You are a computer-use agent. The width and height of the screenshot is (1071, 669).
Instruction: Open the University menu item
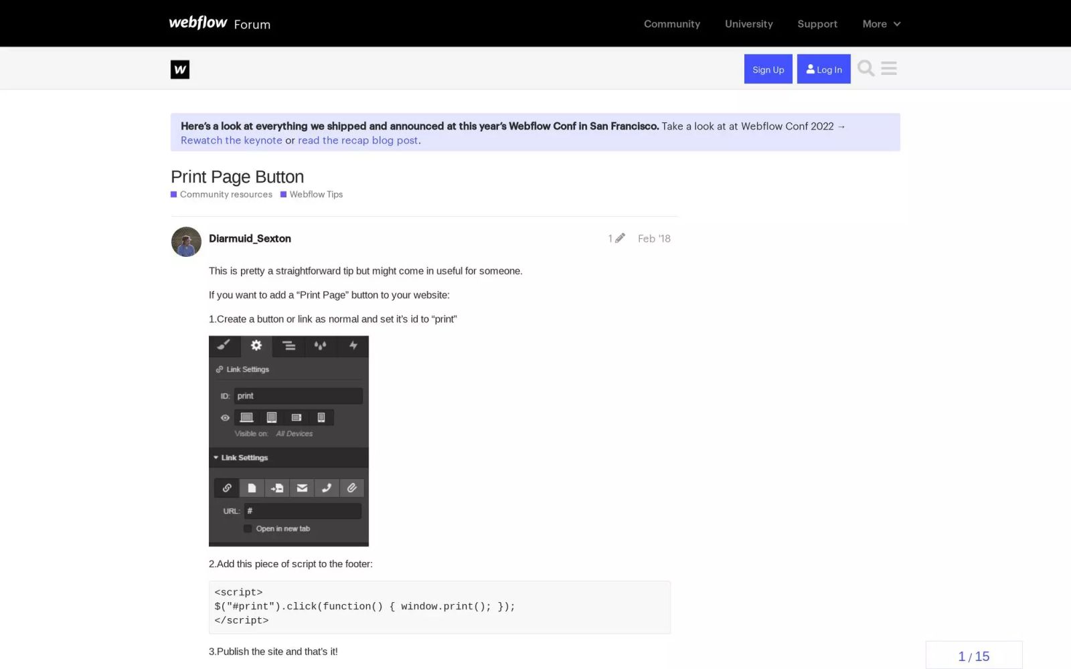tap(748, 23)
